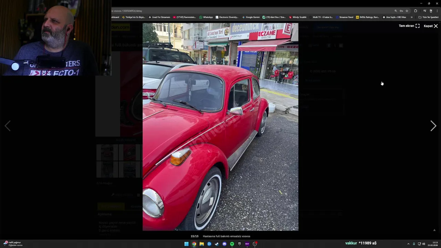This screenshot has width=441, height=248.
Task: Open the Chrome three-dot menu
Action: [x=437, y=11]
